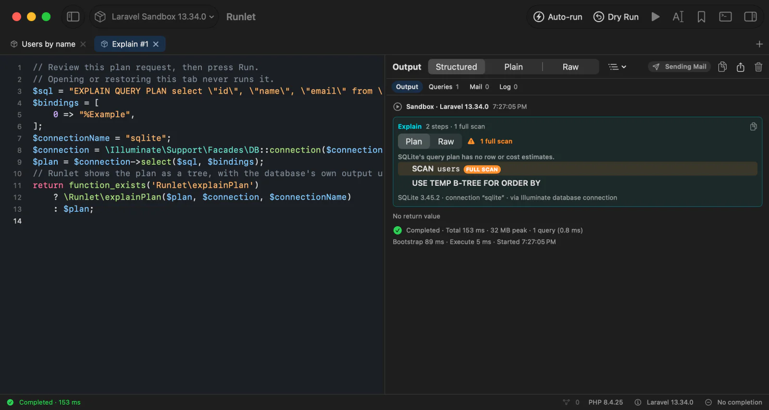Open the Laravel Sandbox 13.34.0 dropdown
Screen dimensions: 769x410
(154, 17)
